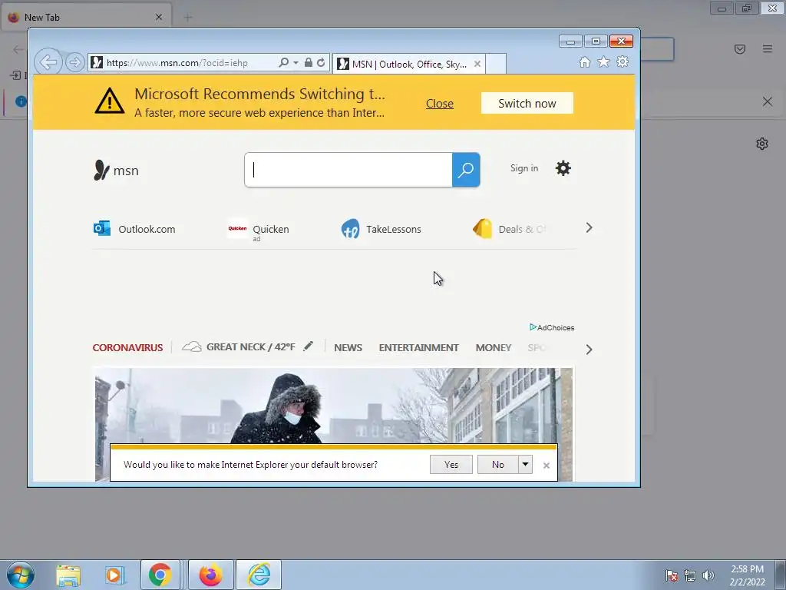Close the Firefox New Tab tab

point(159,17)
